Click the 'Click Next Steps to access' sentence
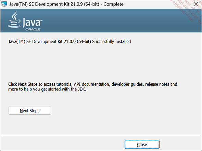Screen dimensions: 202x151 coord(40,84)
